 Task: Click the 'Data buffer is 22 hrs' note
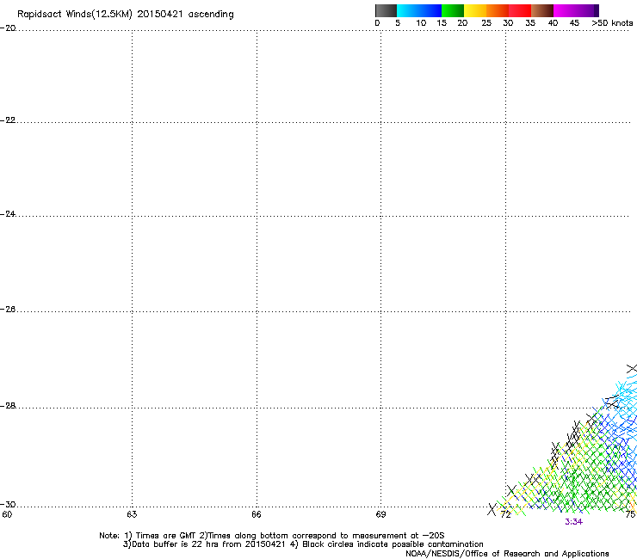click(204, 544)
